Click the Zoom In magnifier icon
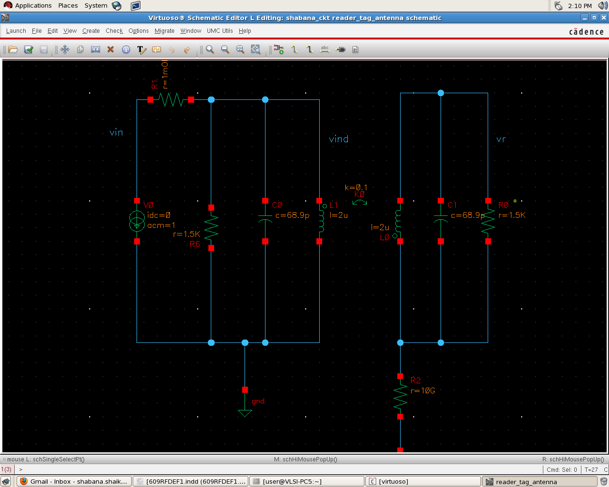 pos(210,49)
